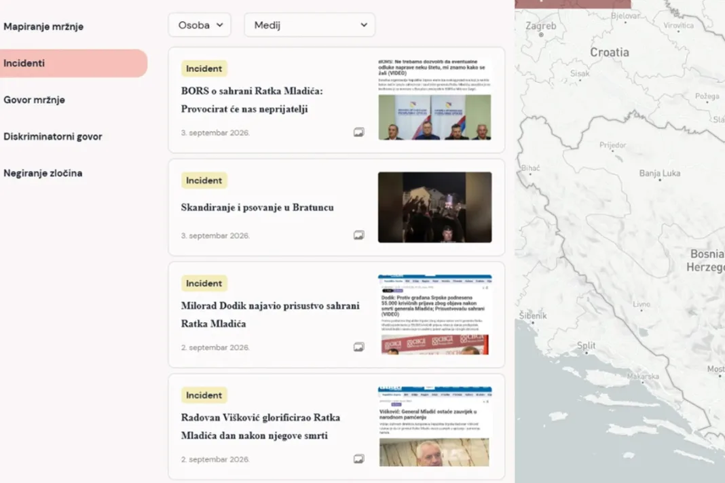725x483 pixels.
Task: Click Bjelovar label on the map
Action: [625, 16]
